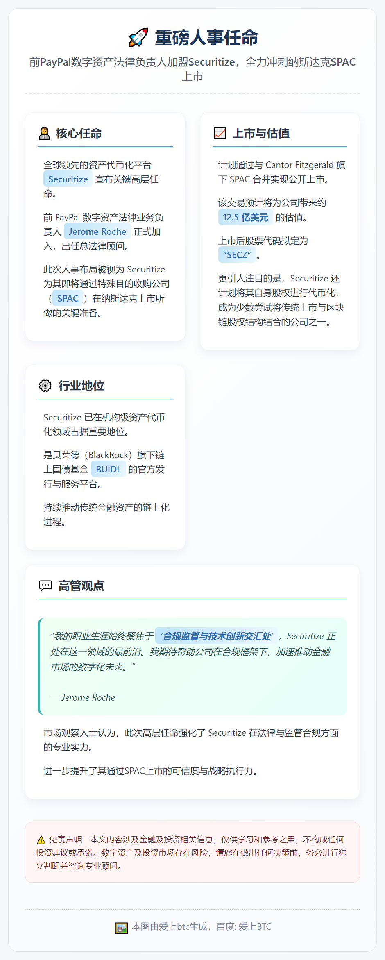The image size is (385, 960).
Task: Click the text 持续推动传统金融资产的链上化进程
Action: 106,515
